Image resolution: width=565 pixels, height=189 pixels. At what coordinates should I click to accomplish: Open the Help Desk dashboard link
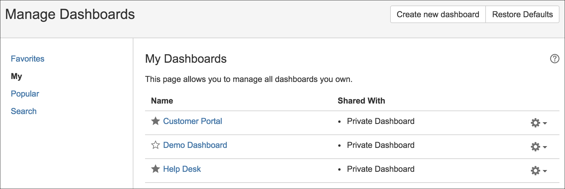tap(182, 169)
